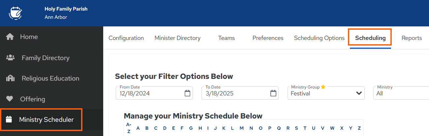429x136 pixels.
Task: Switch to the Configuration tab
Action: (126, 38)
